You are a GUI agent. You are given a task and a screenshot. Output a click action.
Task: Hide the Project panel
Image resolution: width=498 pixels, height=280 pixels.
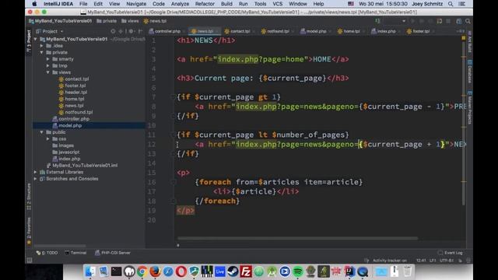(140, 31)
